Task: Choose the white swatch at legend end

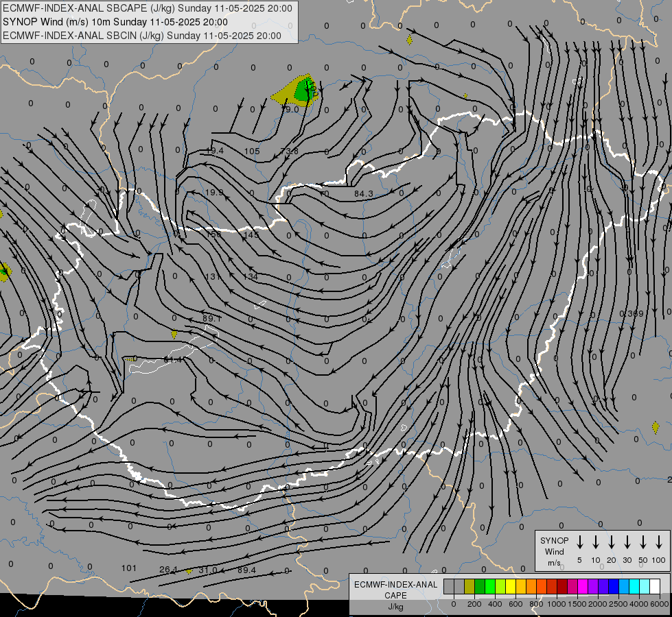Action: point(654,586)
